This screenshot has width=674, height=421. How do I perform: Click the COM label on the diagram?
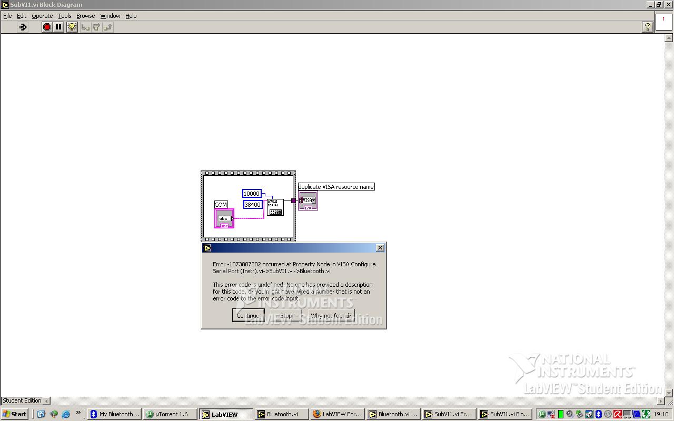pos(221,205)
